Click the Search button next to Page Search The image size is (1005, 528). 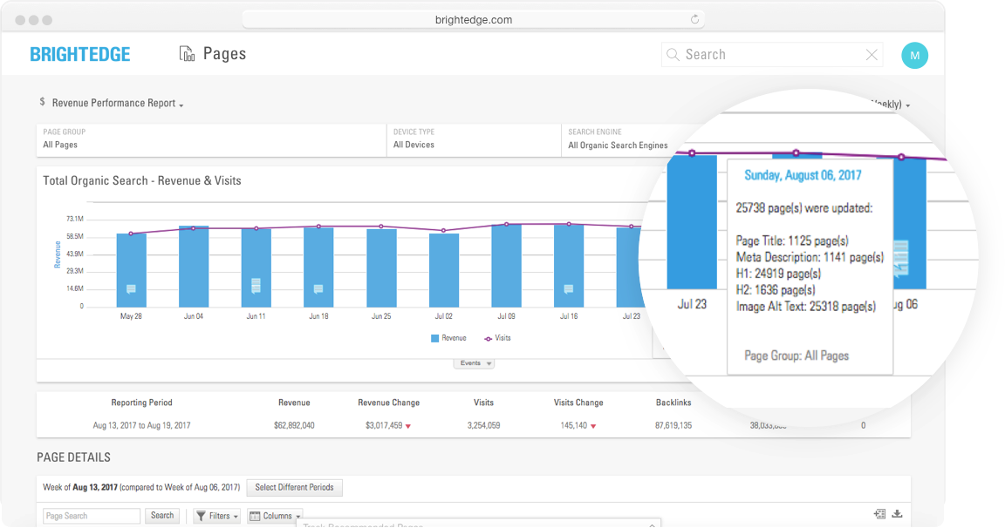[x=162, y=516]
